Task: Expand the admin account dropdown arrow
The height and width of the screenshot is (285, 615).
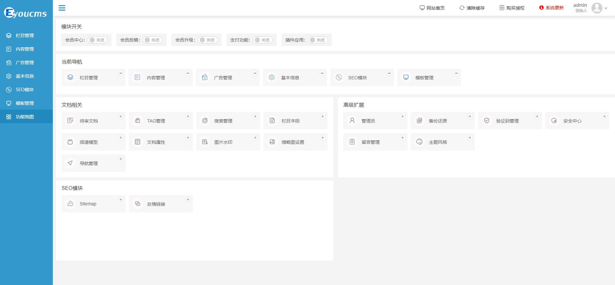Action: click(606, 8)
